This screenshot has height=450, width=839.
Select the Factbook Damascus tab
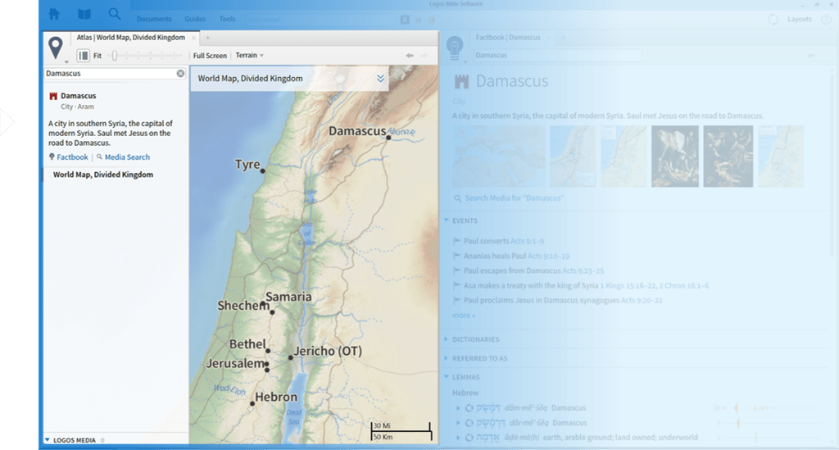tap(508, 38)
